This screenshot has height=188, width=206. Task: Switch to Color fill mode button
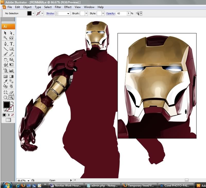point(4,115)
